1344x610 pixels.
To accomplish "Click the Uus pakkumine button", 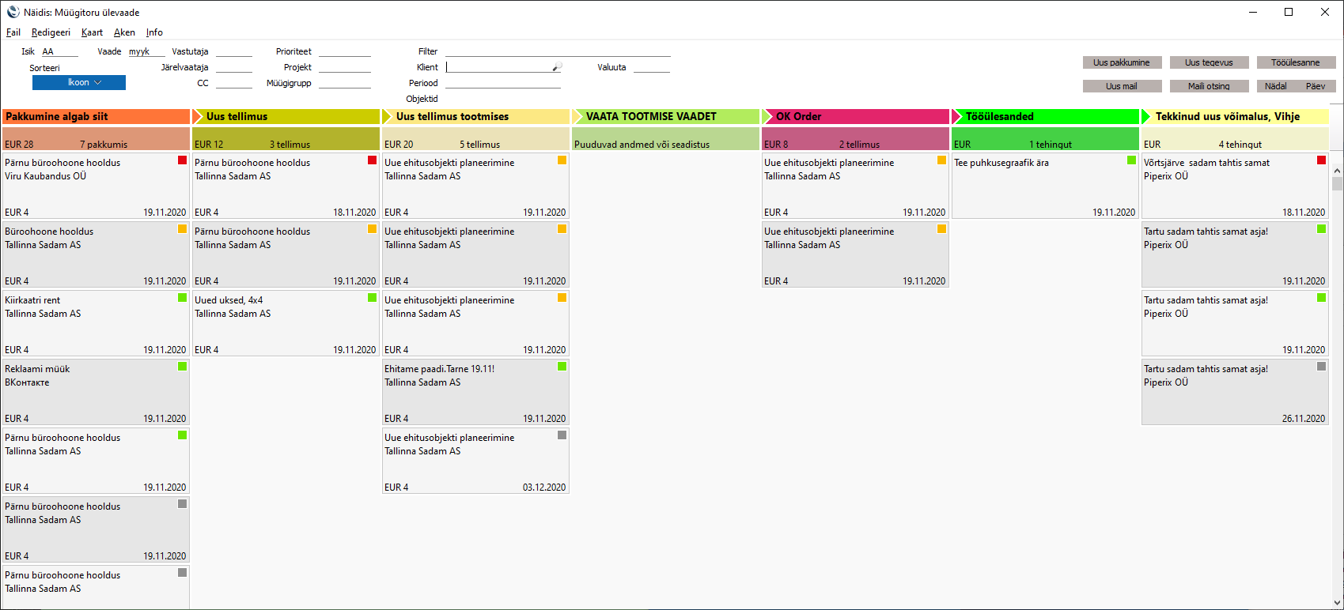I will [1122, 62].
